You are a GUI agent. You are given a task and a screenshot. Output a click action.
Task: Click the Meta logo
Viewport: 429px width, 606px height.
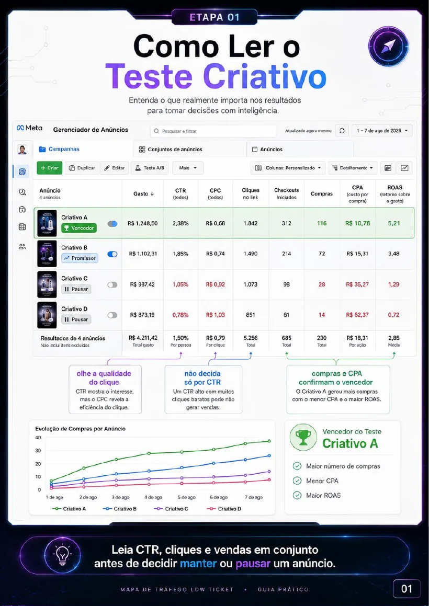point(30,128)
